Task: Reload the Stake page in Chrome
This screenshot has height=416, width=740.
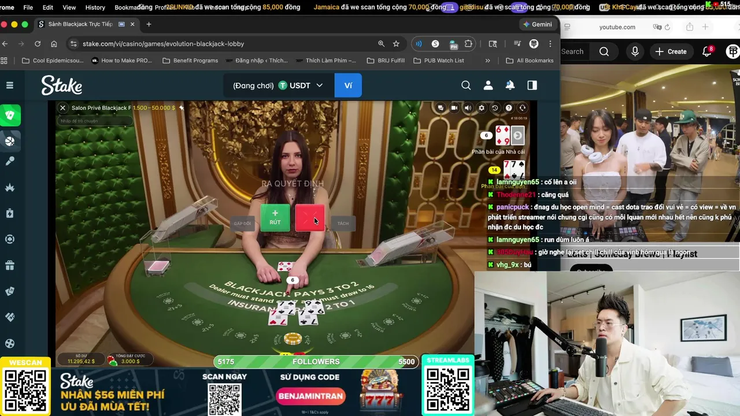Action: (38, 44)
